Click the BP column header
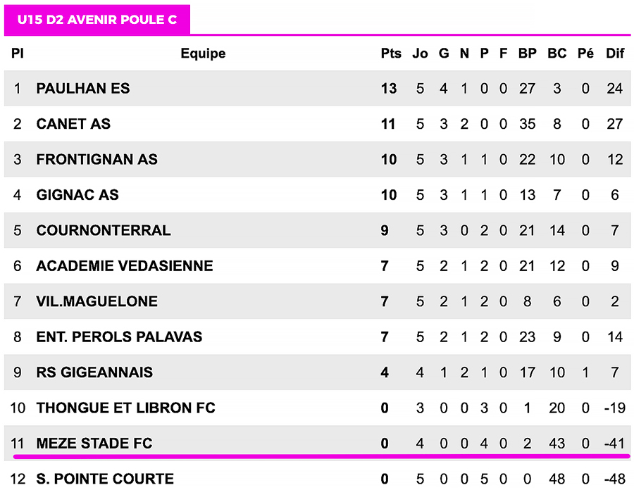 coord(527,54)
